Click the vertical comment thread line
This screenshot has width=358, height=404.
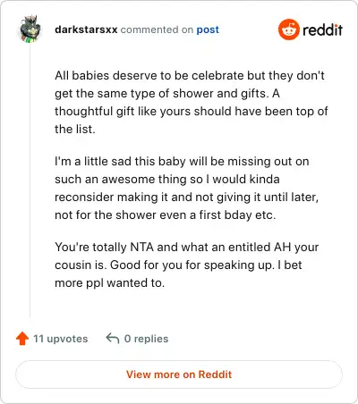tap(30, 181)
